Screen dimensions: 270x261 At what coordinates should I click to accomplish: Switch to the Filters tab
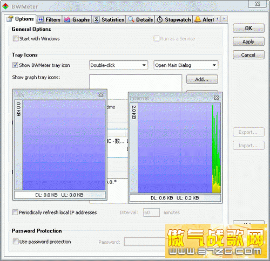(50, 19)
